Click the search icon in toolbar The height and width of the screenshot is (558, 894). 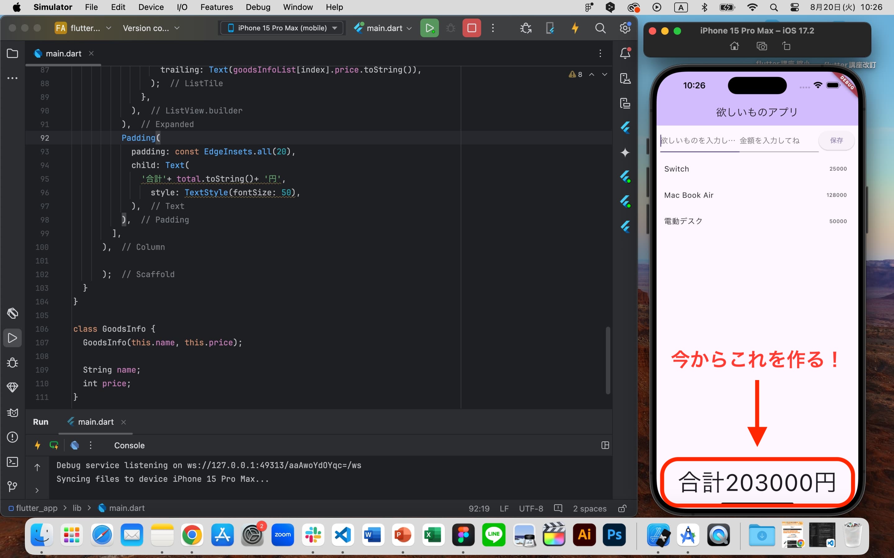[x=599, y=28]
